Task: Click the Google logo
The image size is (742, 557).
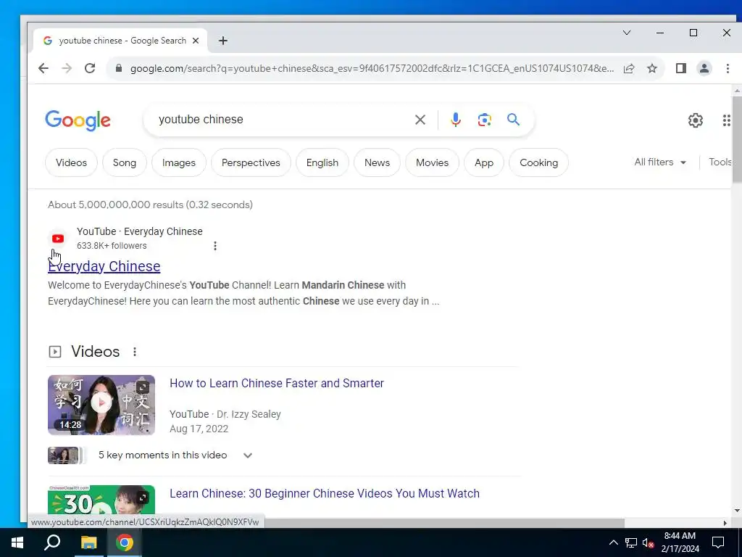Action: coord(78,120)
